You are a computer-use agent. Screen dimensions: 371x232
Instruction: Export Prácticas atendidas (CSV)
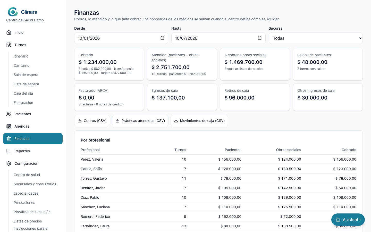point(140,121)
